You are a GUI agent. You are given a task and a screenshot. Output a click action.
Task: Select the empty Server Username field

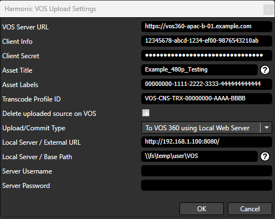tap(207, 171)
